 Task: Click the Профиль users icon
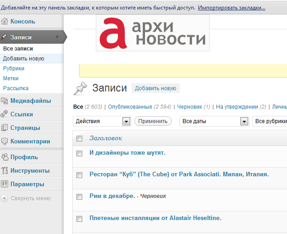click(5, 157)
